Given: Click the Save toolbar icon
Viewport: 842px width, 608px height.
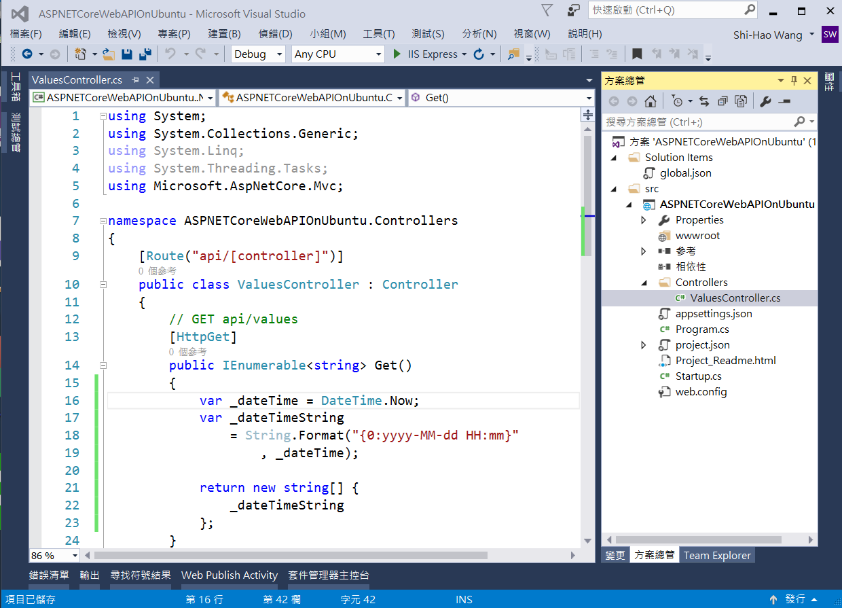Looking at the screenshot, I should click(126, 54).
